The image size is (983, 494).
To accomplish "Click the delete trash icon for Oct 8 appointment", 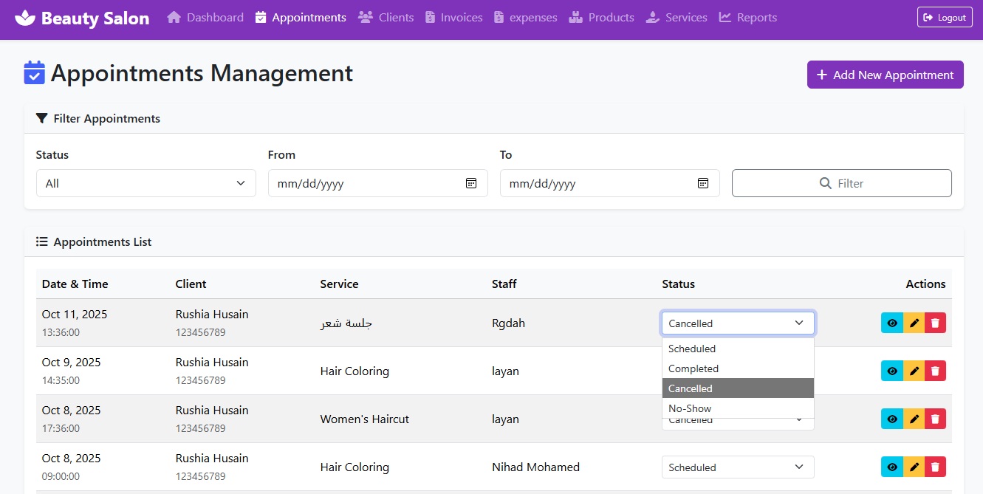I will point(935,419).
